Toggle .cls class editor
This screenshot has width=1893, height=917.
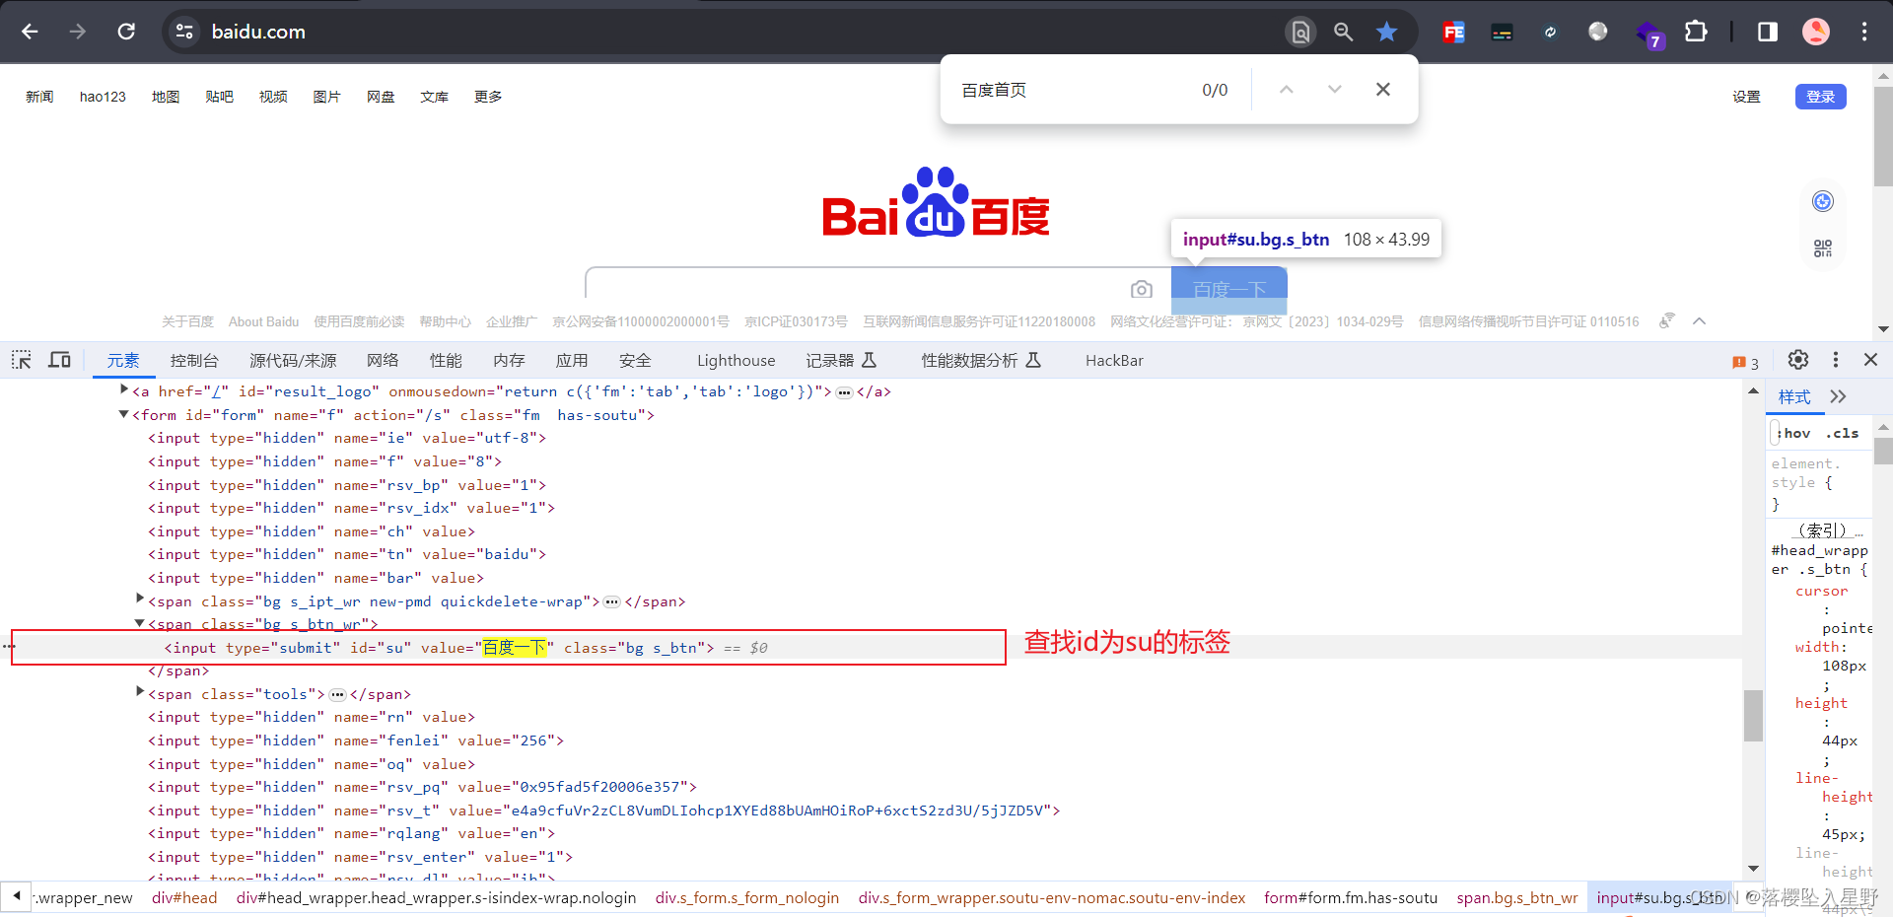(1842, 433)
